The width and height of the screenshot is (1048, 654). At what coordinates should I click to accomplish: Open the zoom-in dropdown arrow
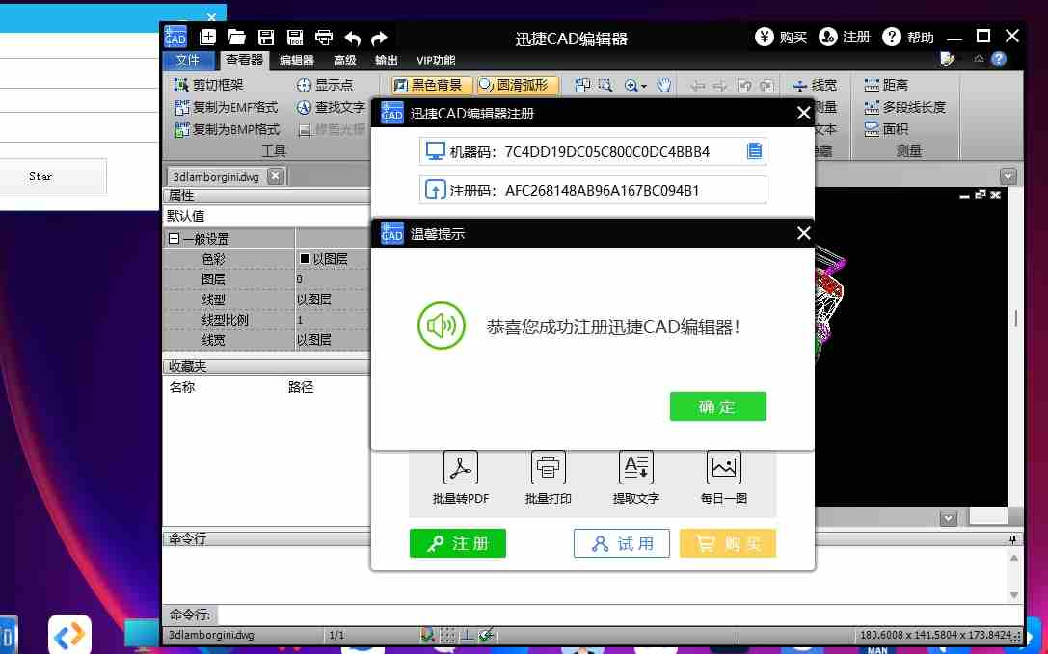point(644,86)
